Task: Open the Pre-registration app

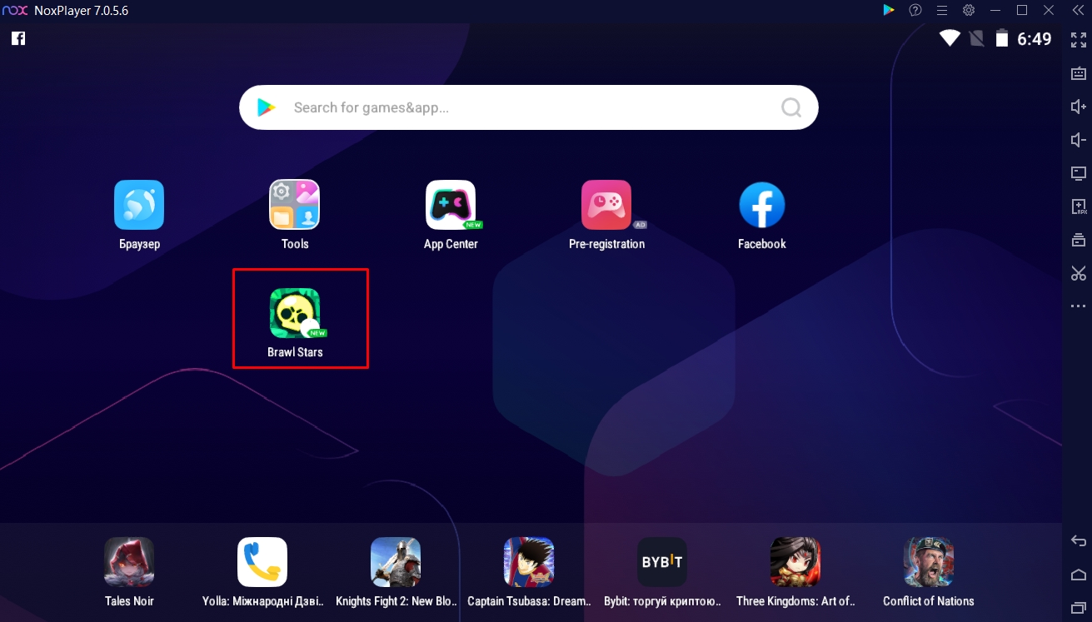Action: pyautogui.click(x=606, y=206)
